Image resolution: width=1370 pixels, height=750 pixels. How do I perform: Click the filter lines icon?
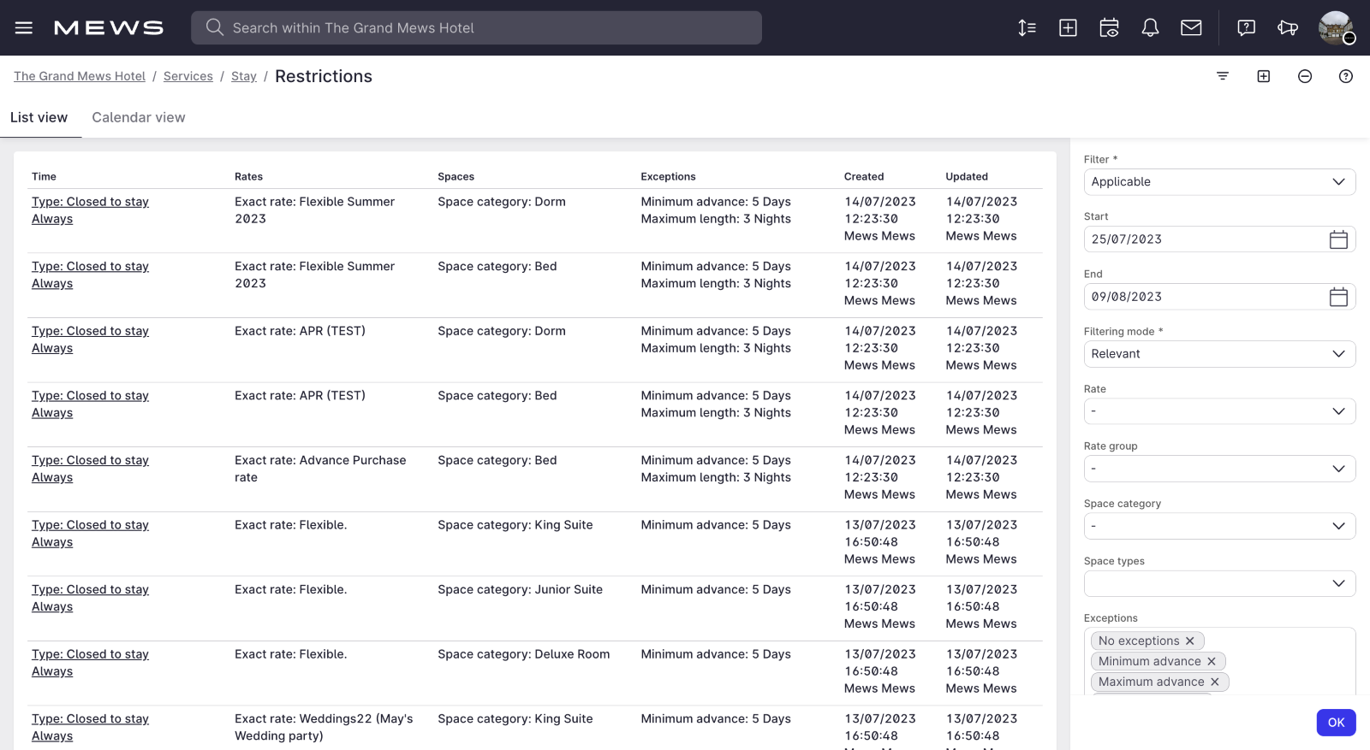click(1223, 76)
